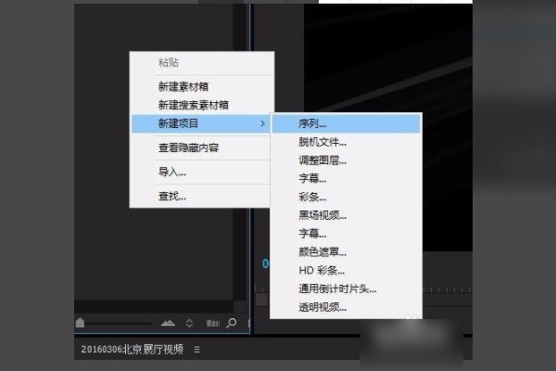Image resolution: width=556 pixels, height=371 pixels.
Task: Choose 脱机文件... in the submenu
Action: point(322,142)
